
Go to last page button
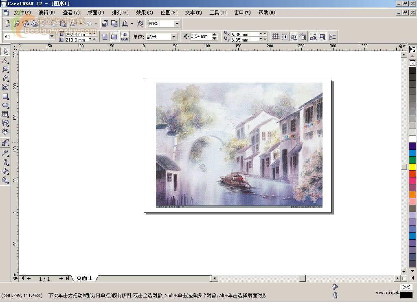(67, 278)
